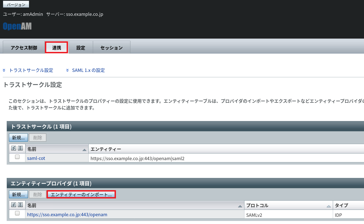
Task: Jump to SAML 1.x の設定 link
Action: tap(88, 70)
